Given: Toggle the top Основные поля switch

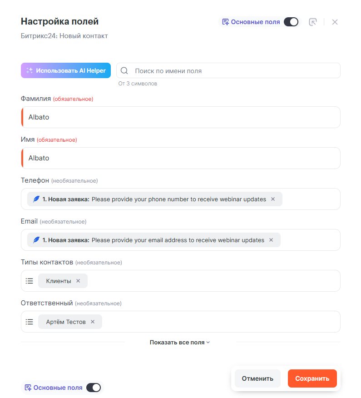Looking at the screenshot, I should pyautogui.click(x=291, y=22).
